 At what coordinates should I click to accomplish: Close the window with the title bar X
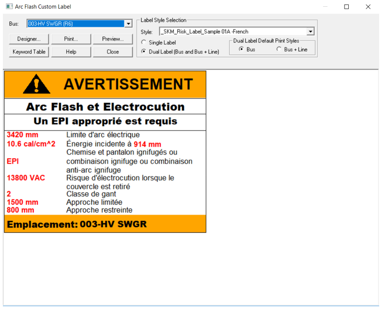coord(368,7)
